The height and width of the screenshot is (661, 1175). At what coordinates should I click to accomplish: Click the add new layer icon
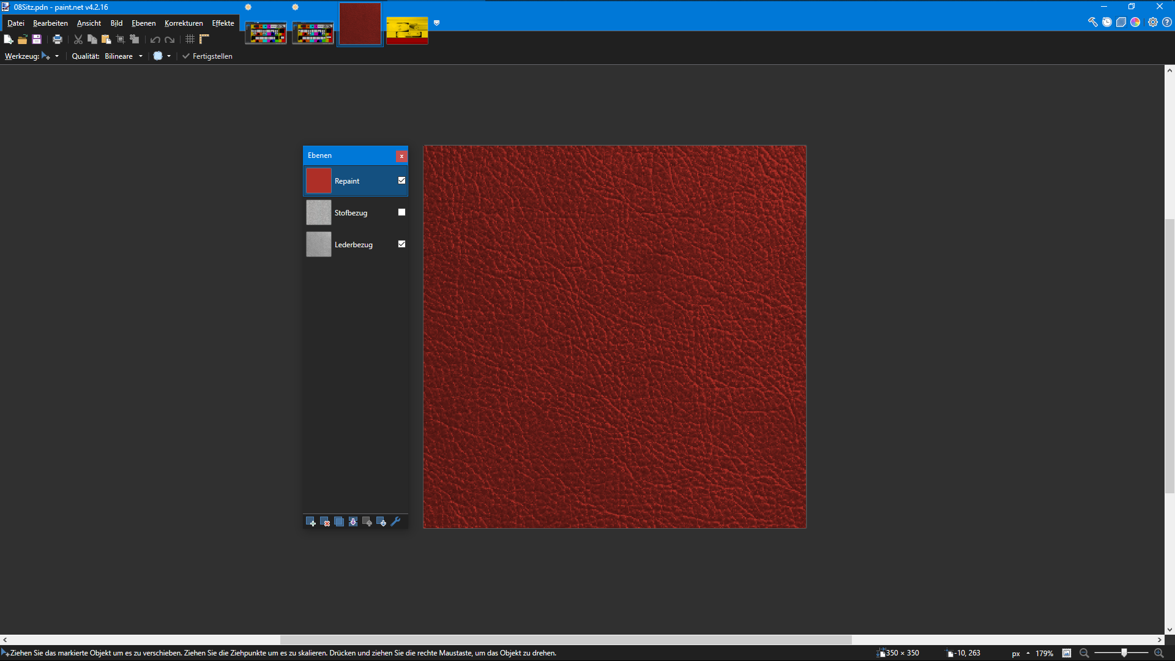(x=310, y=522)
